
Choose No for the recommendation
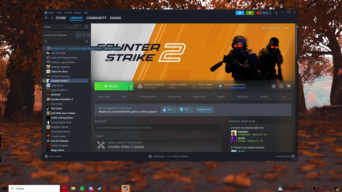pyautogui.click(x=185, y=109)
